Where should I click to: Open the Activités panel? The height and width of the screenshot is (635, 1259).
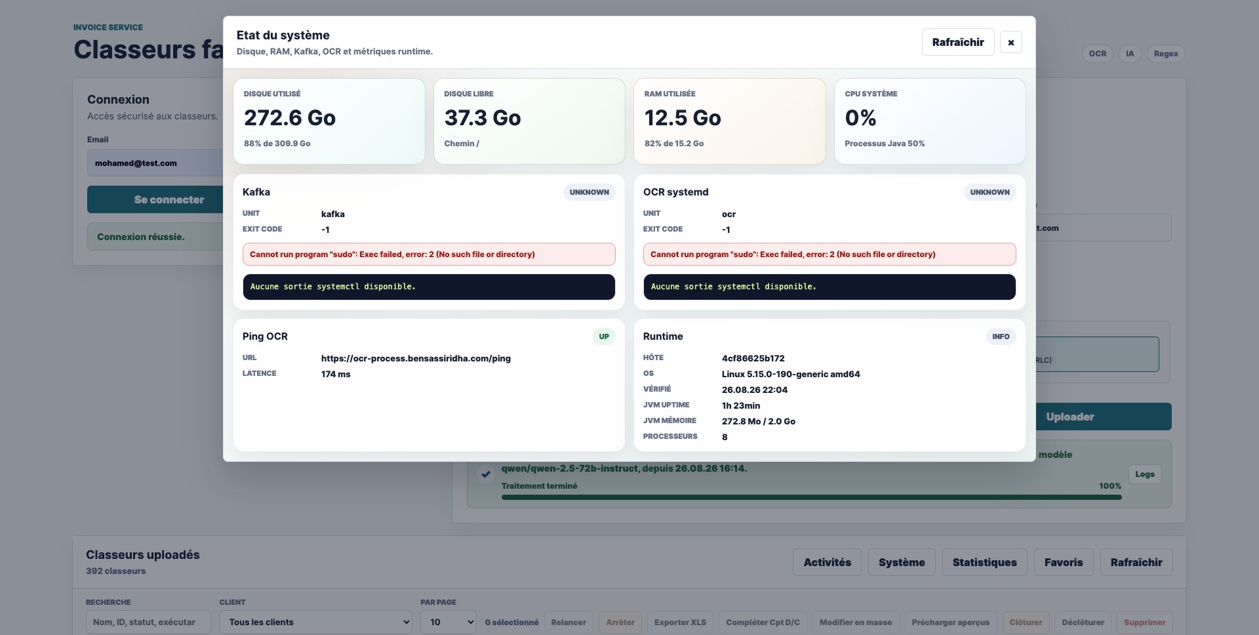pos(828,562)
